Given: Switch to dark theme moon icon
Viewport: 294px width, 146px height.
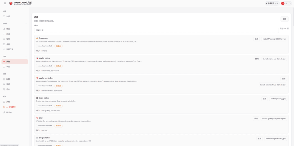Looking at the screenshot, I should [290, 3].
